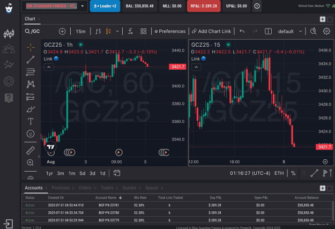
Task: Select the trend line drawing tool
Action: [31, 60]
